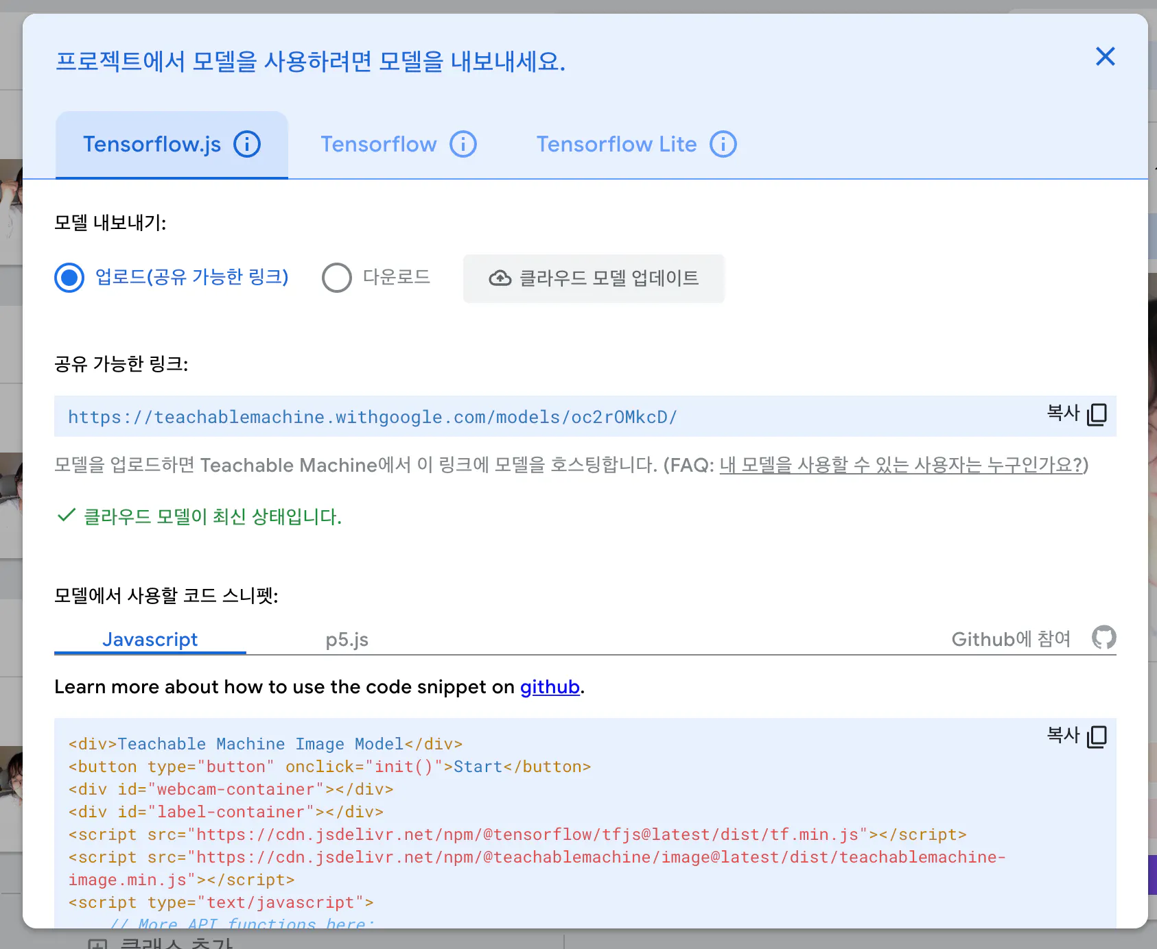Open info icon next to Tensorflow.js
Viewport: 1157px width, 949px height.
tap(247, 145)
